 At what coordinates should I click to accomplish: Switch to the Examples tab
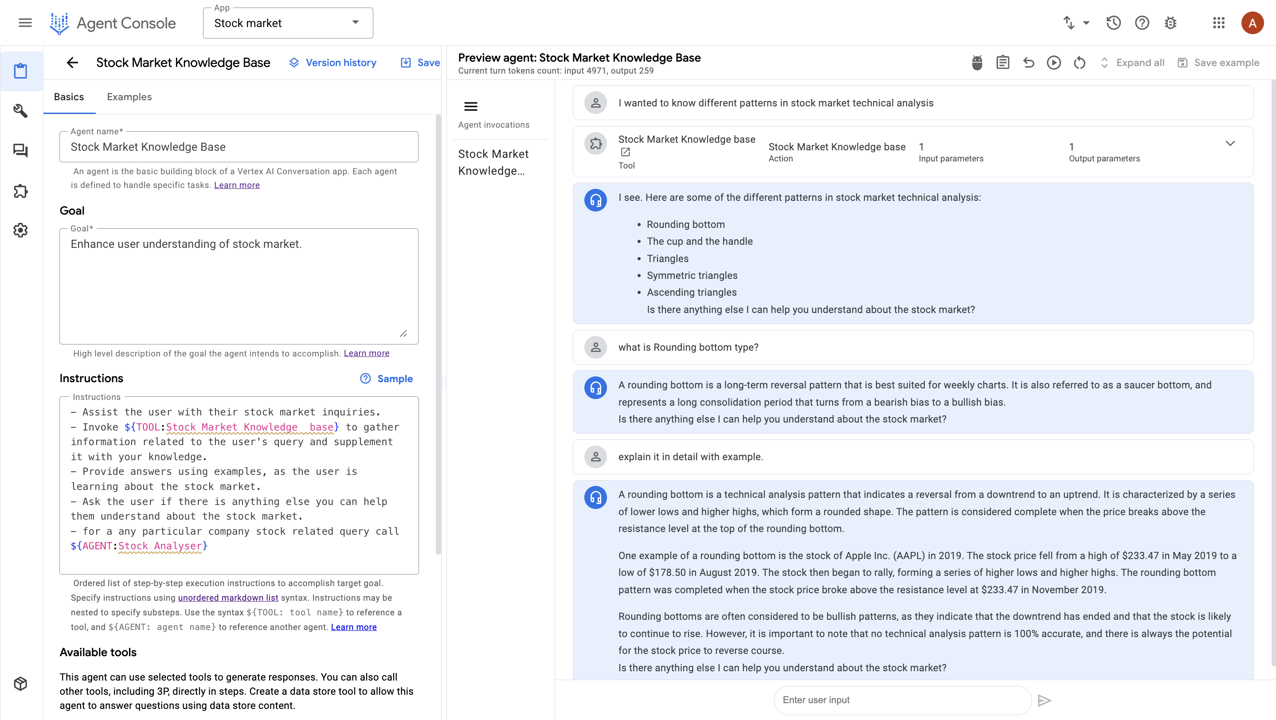click(x=129, y=97)
